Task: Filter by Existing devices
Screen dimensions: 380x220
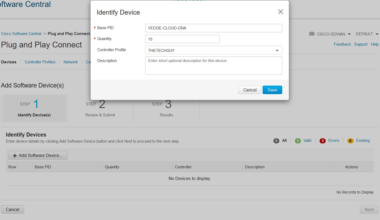Action: (x=359, y=141)
